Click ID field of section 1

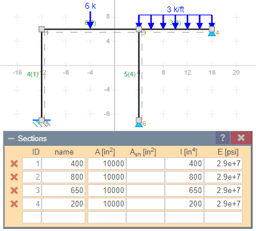pos(32,163)
